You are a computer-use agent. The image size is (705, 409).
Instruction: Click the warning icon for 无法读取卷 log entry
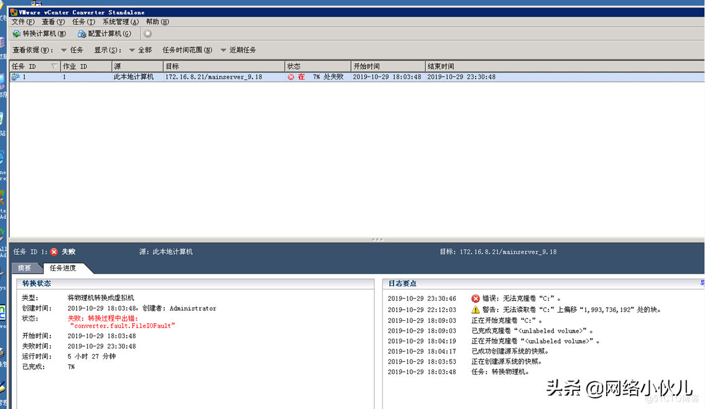pos(475,310)
